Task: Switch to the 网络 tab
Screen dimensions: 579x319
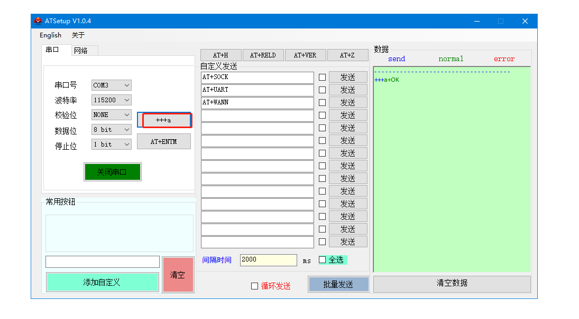Action: click(81, 51)
